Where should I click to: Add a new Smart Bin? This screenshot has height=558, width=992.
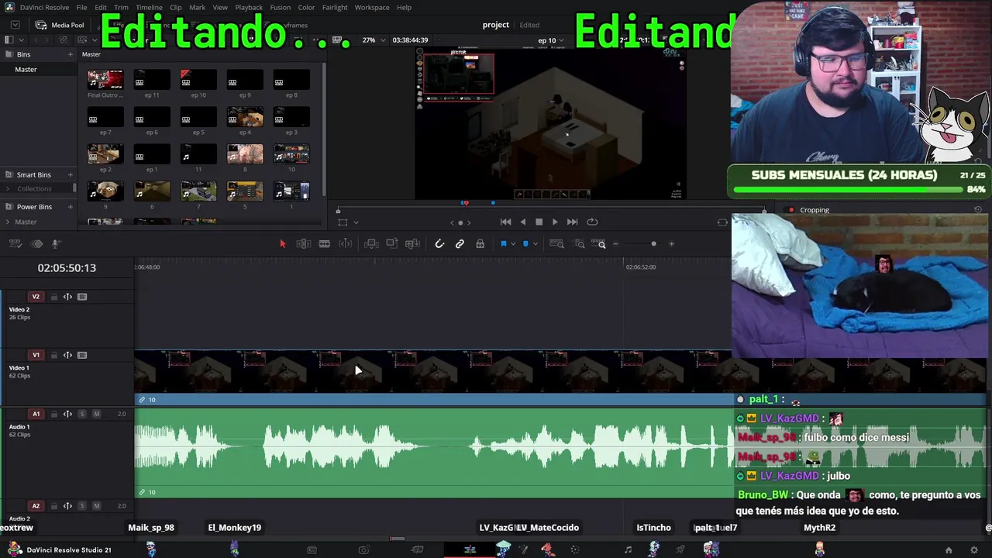coord(71,175)
